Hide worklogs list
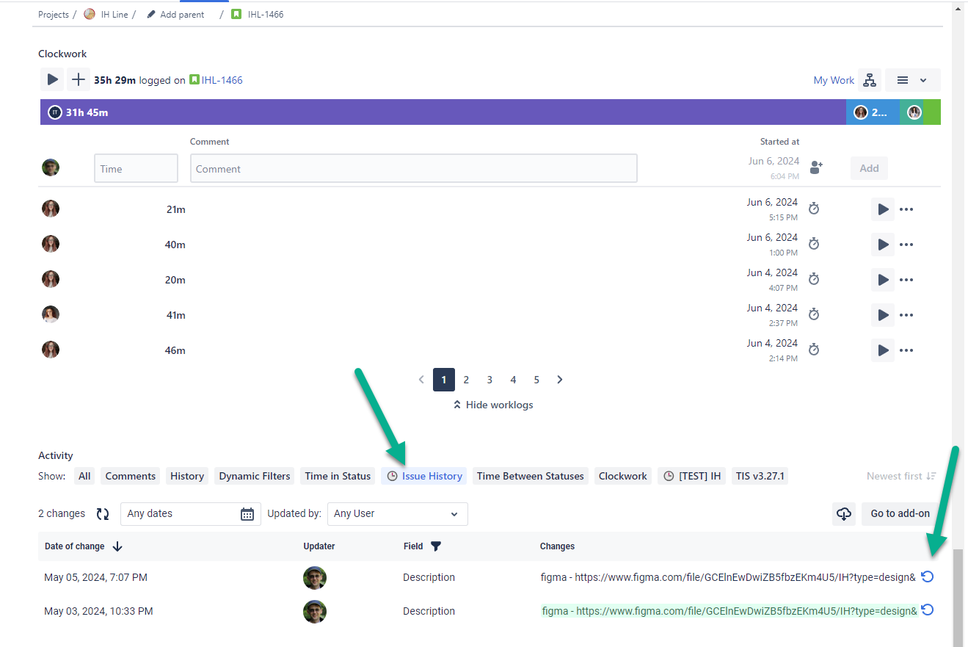 [493, 405]
